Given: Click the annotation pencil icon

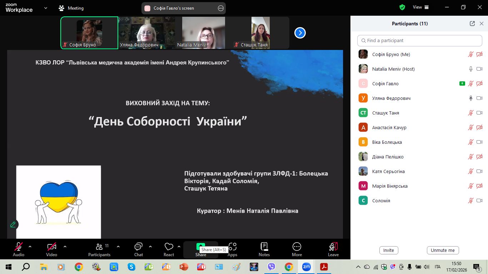Looking at the screenshot, I should pos(13,224).
